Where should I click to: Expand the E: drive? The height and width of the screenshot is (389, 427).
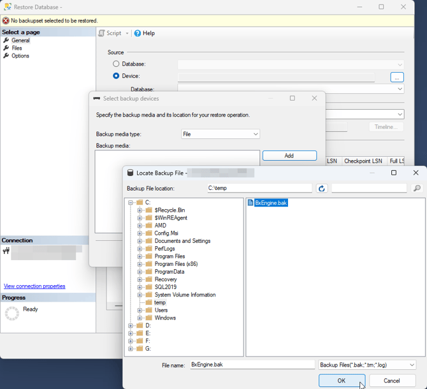point(131,333)
